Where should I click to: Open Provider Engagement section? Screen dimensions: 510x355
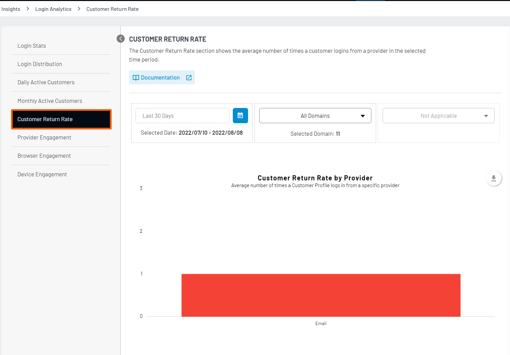click(x=44, y=137)
